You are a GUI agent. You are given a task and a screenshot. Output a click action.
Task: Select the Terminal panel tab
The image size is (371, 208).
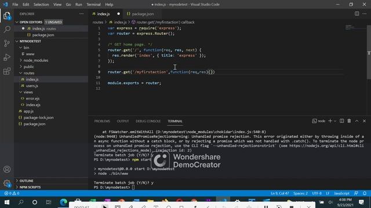click(x=175, y=121)
